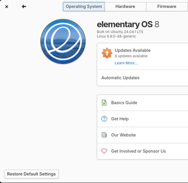The height and width of the screenshot is (183, 188).
Task: Click the heart icon for sponsoring
Action: [104, 151]
